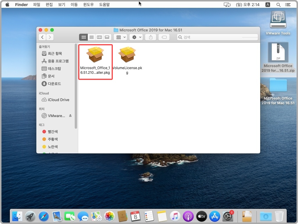Click the screen mirroring menu bar icon

click(227, 5)
